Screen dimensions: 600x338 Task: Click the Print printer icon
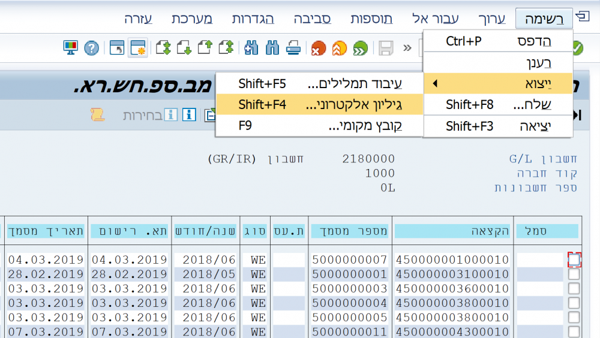pyautogui.click(x=293, y=48)
